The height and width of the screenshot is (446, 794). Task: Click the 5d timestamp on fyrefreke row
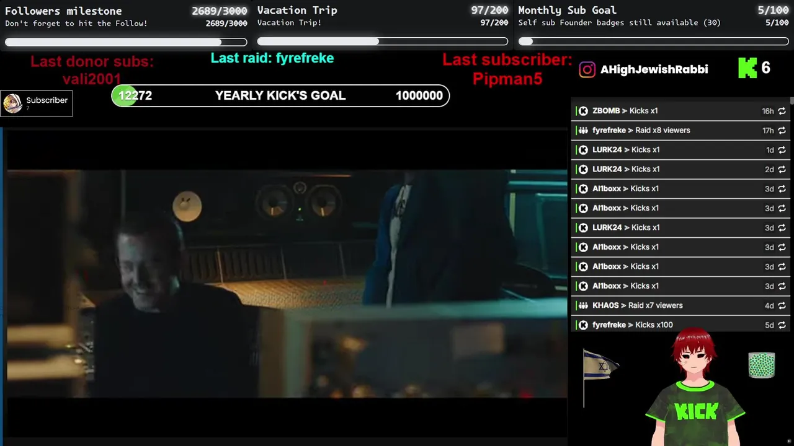(769, 325)
